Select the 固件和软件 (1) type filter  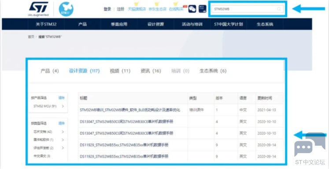point(44,140)
